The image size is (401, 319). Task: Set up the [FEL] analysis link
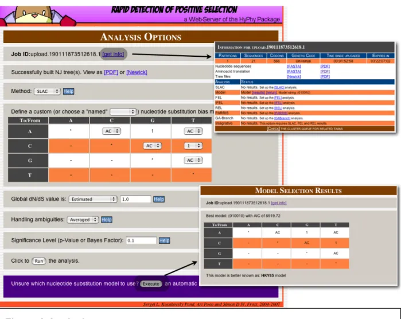pyautogui.click(x=278, y=98)
